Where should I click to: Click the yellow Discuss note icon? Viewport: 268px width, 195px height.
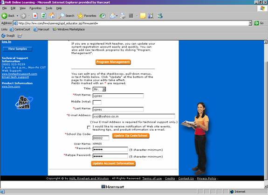point(143,16)
